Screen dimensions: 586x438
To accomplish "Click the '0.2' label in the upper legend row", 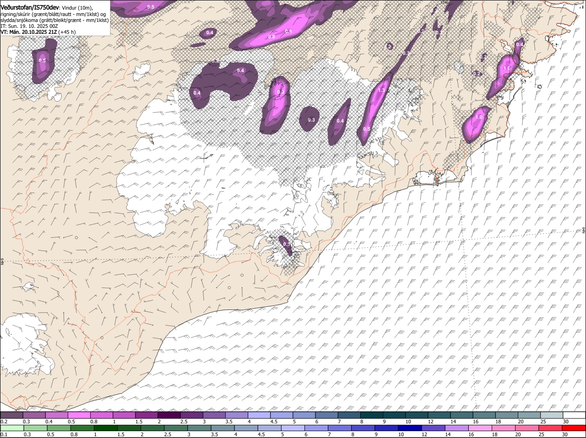I will 4,421.
